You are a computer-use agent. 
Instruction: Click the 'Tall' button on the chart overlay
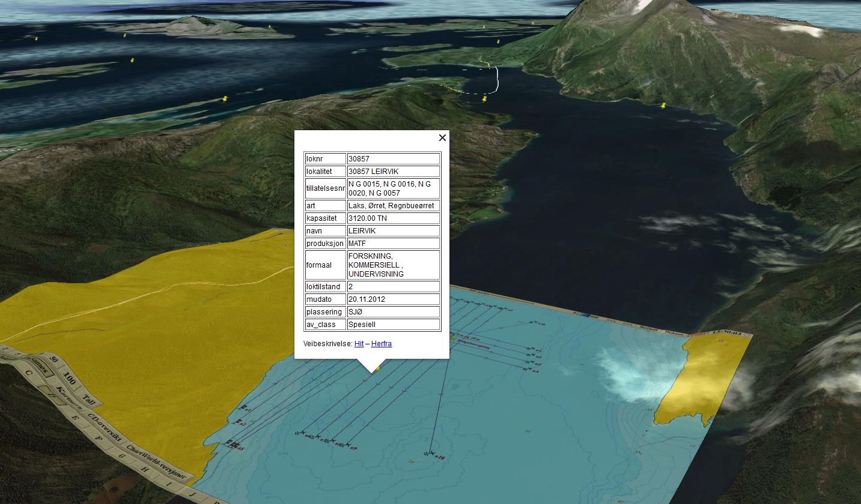click(x=89, y=400)
